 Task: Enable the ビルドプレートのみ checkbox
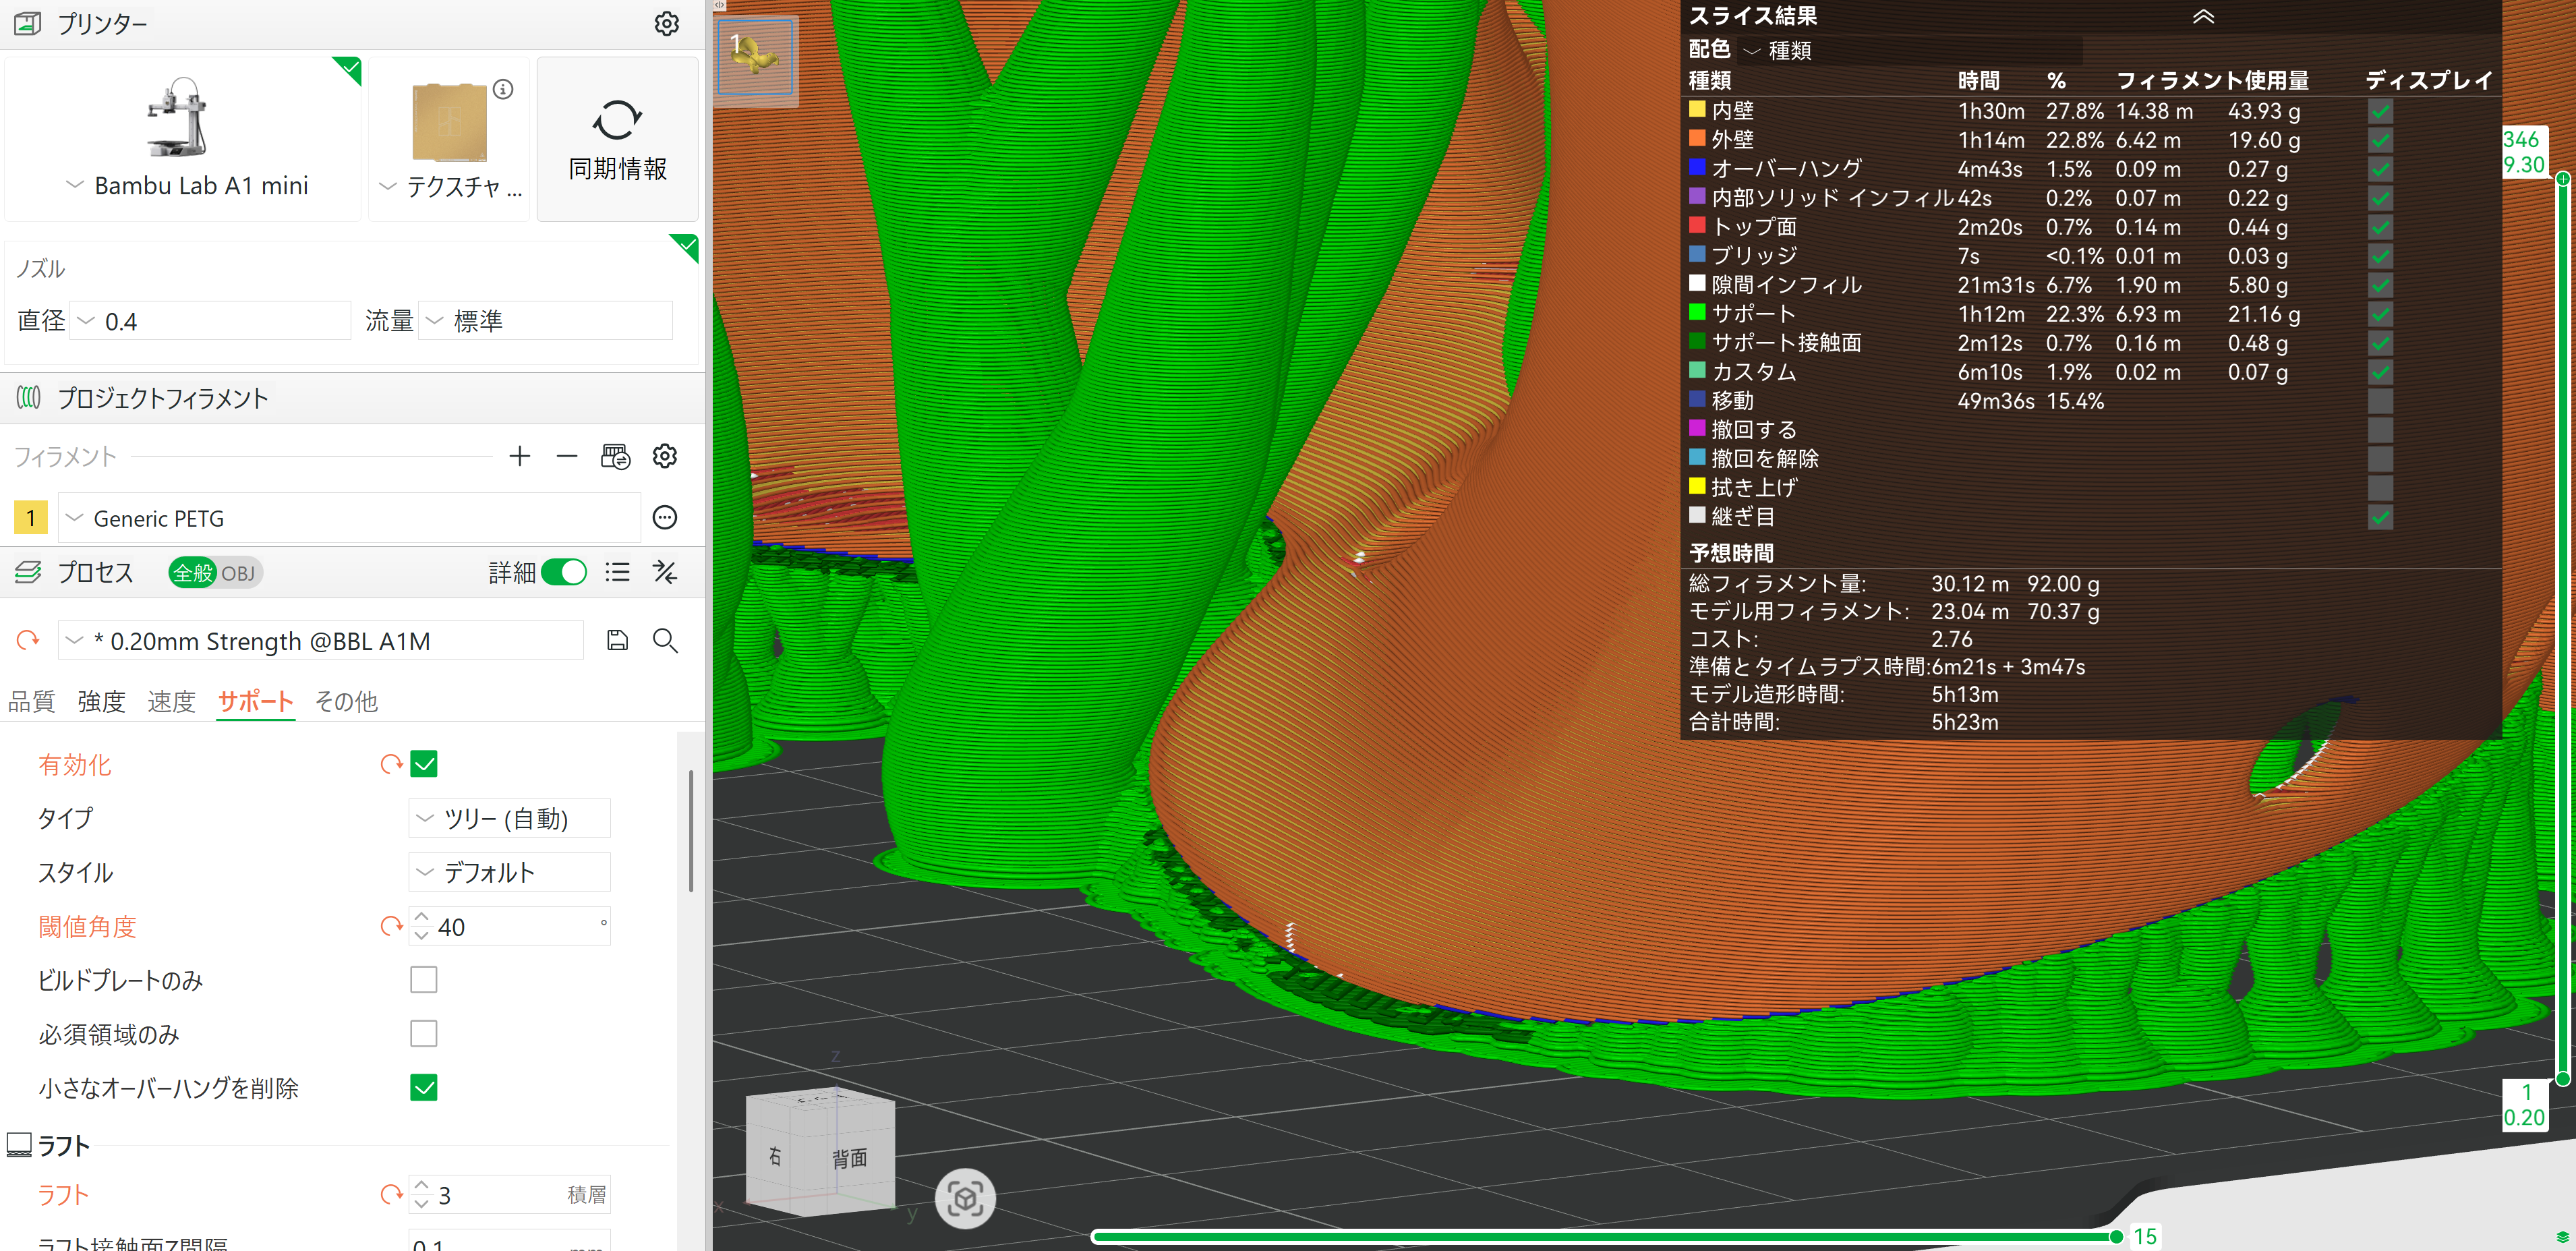tap(424, 980)
